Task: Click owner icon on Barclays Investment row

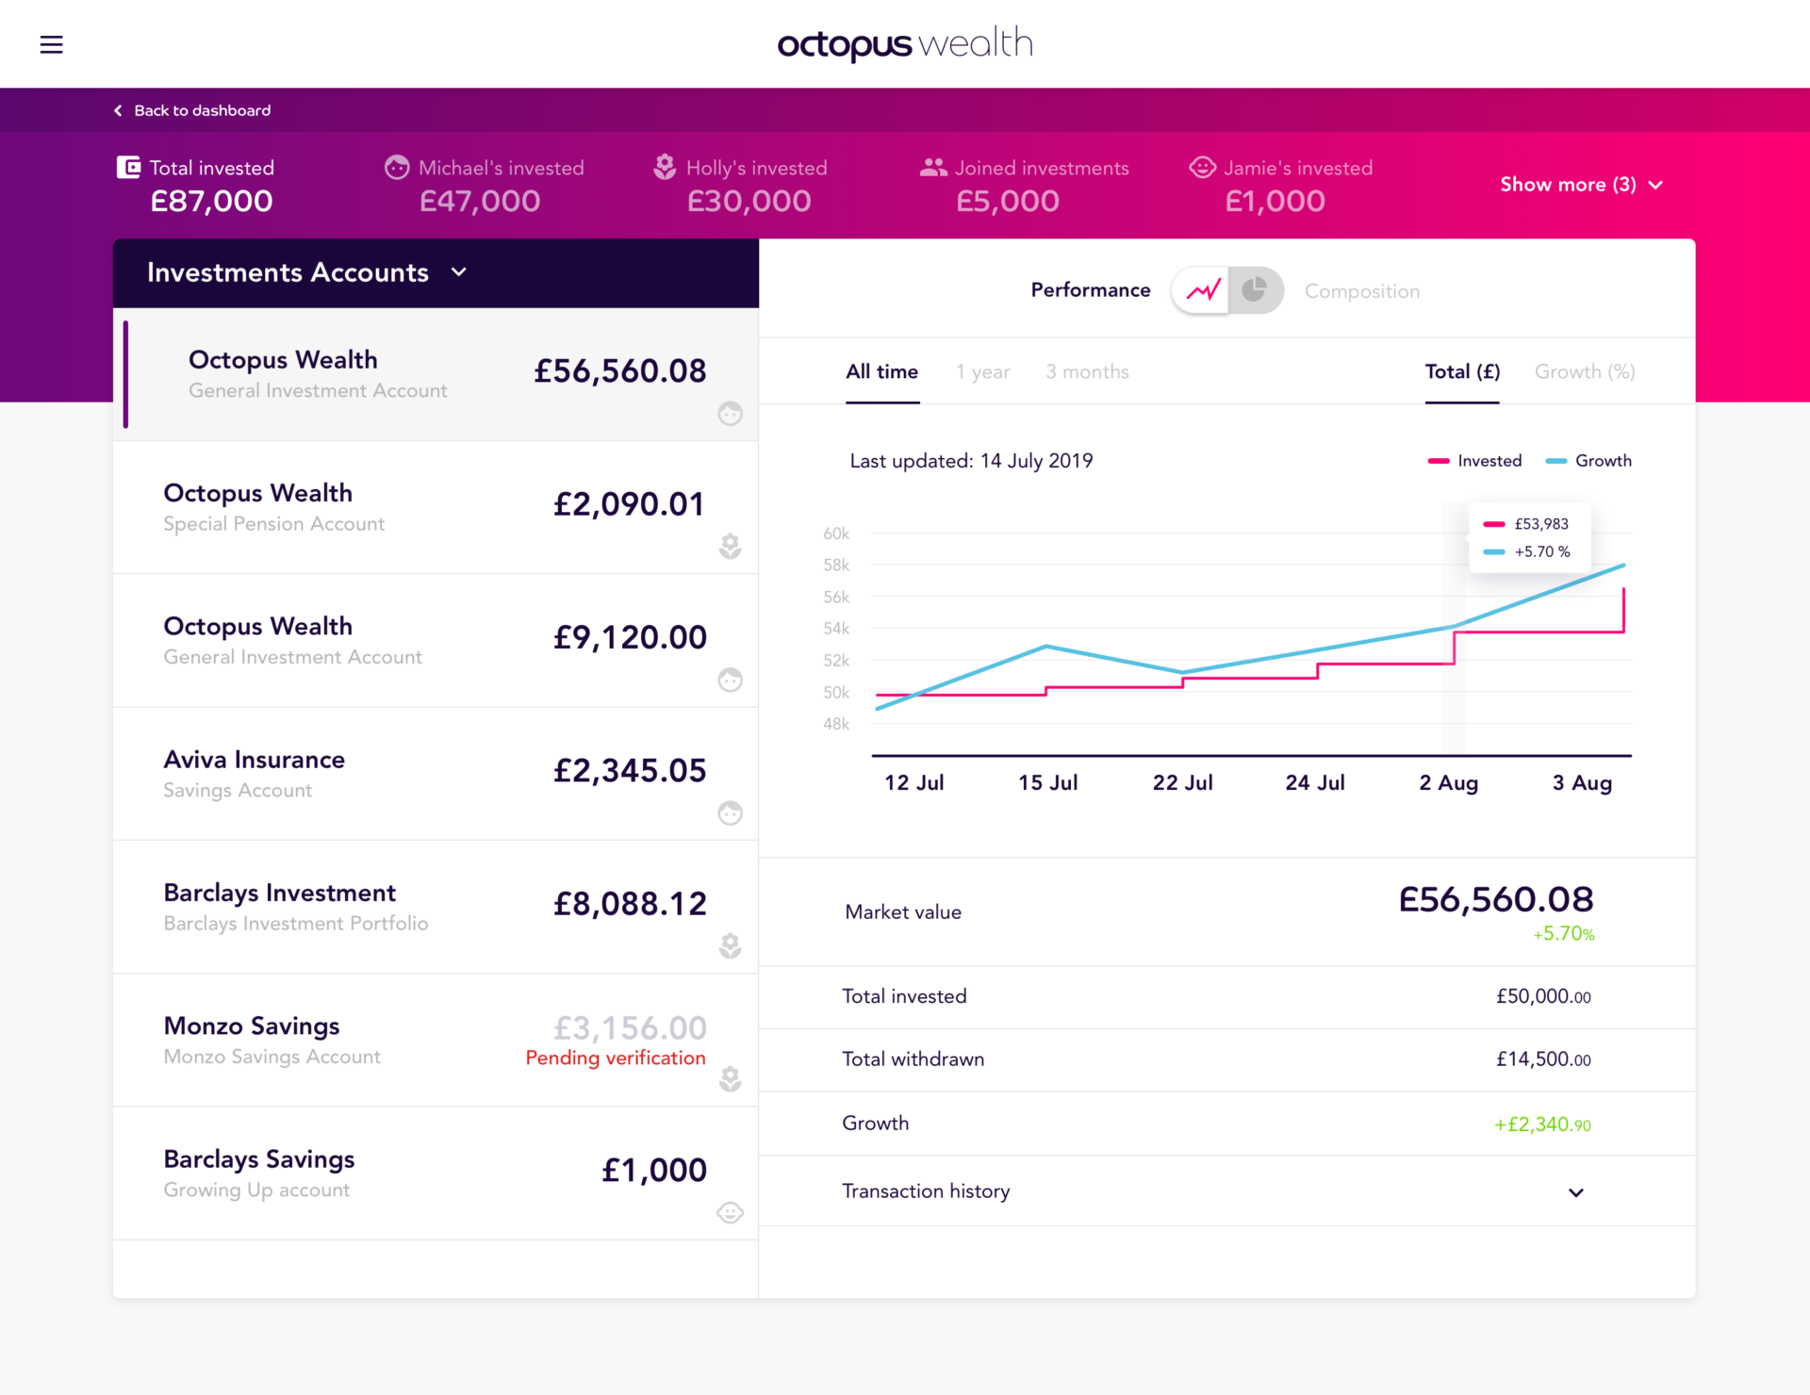Action: click(x=730, y=945)
